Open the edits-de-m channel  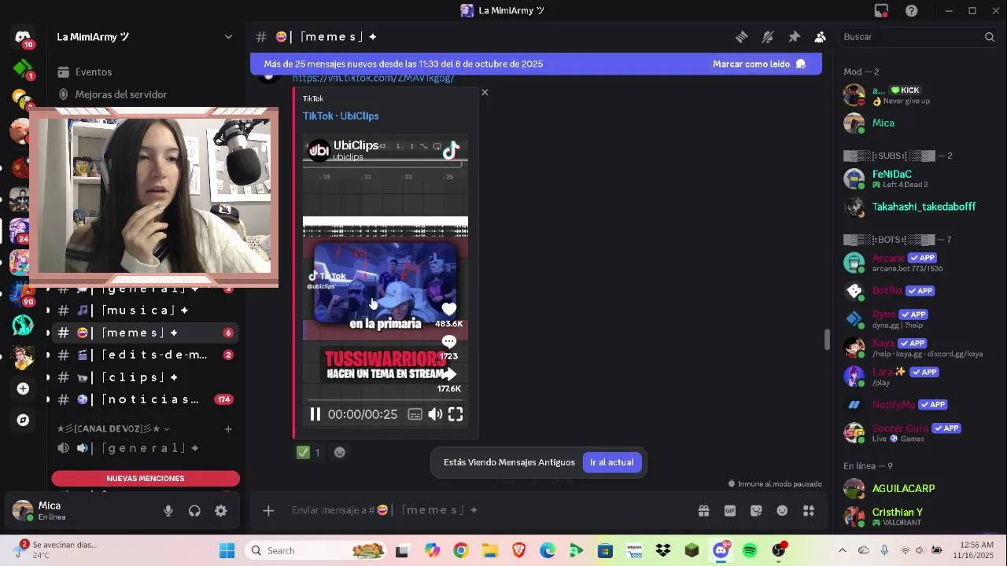[145, 355]
